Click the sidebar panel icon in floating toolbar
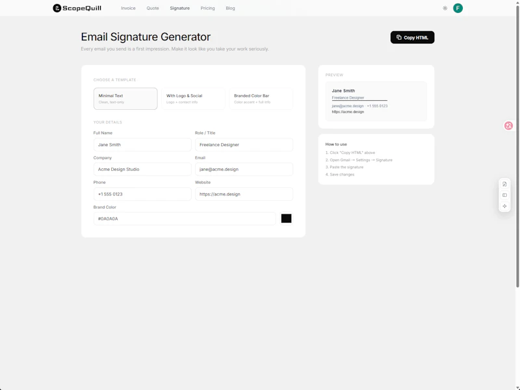 pyautogui.click(x=504, y=195)
